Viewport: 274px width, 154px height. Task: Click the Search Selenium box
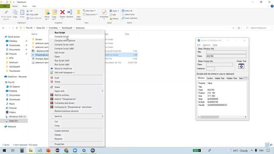pos(258,28)
